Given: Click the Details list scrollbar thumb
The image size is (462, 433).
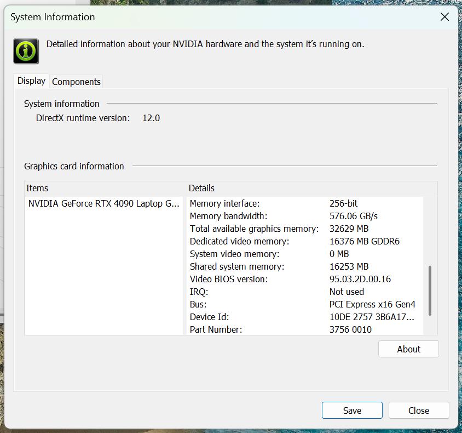Looking at the screenshot, I should pos(430,291).
